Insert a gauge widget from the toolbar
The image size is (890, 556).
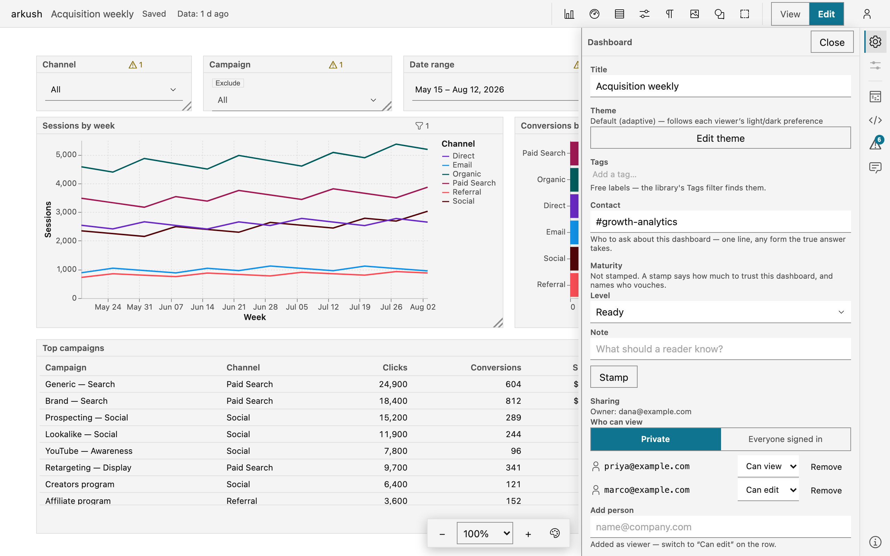[594, 14]
